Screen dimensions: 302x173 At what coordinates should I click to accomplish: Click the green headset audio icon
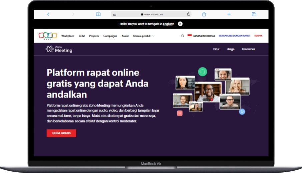(x=202, y=72)
